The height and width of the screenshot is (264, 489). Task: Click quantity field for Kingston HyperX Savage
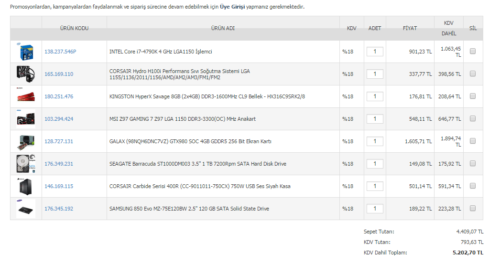tap(375, 96)
